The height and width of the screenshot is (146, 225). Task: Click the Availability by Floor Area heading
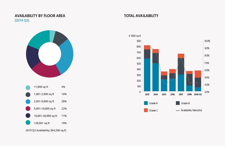(40, 16)
